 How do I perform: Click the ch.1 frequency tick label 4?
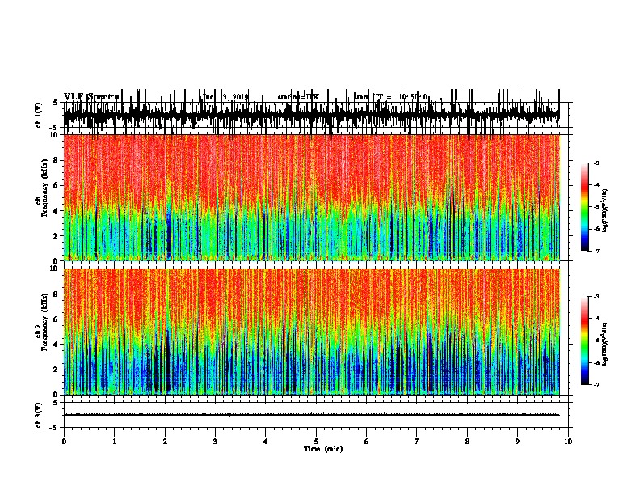pyautogui.click(x=57, y=211)
